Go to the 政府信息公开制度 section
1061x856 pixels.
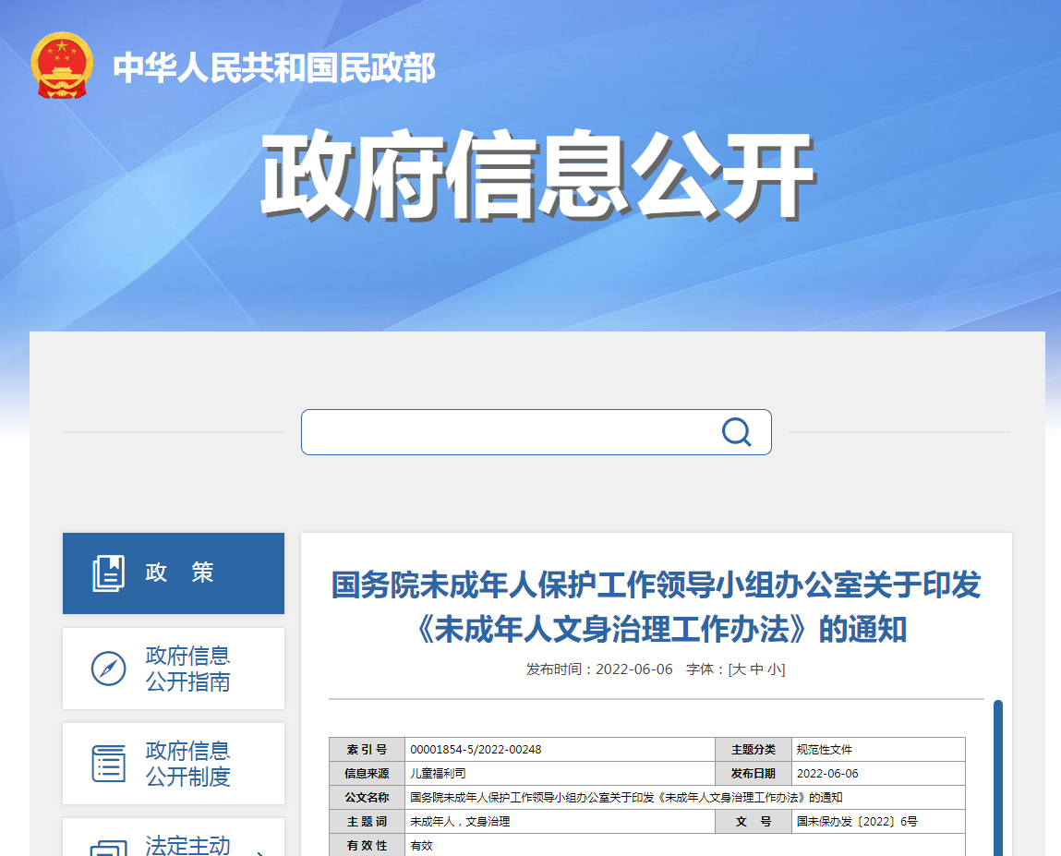(174, 764)
